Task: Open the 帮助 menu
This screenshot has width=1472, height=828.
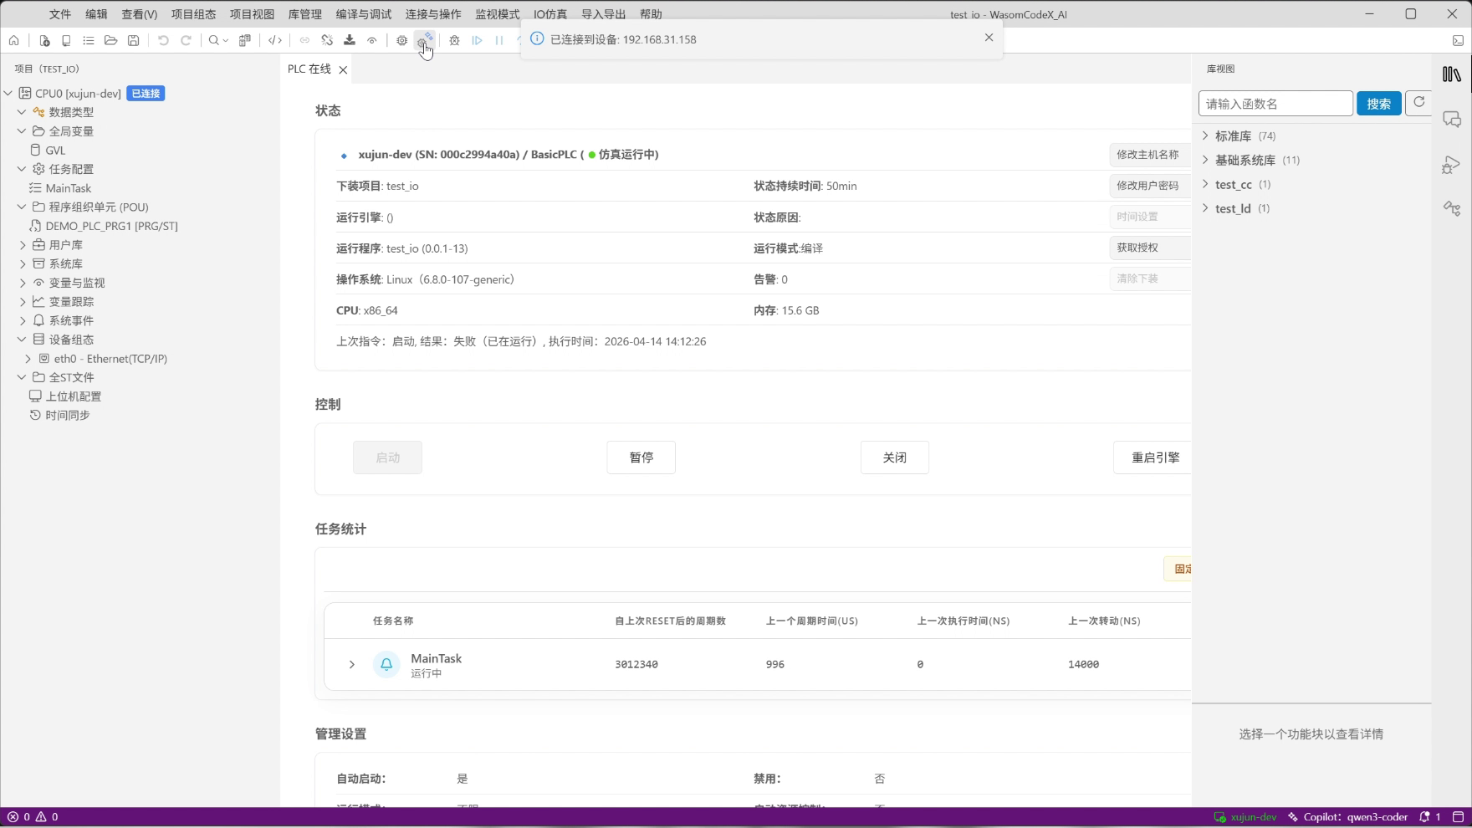Action: 651,14
